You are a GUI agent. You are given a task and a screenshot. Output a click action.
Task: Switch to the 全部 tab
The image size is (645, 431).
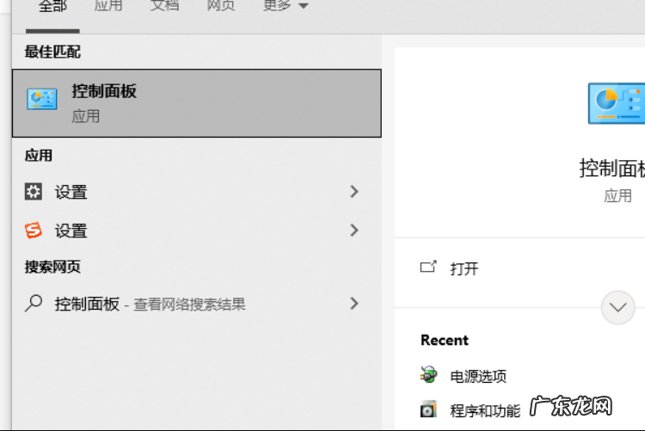[x=52, y=6]
